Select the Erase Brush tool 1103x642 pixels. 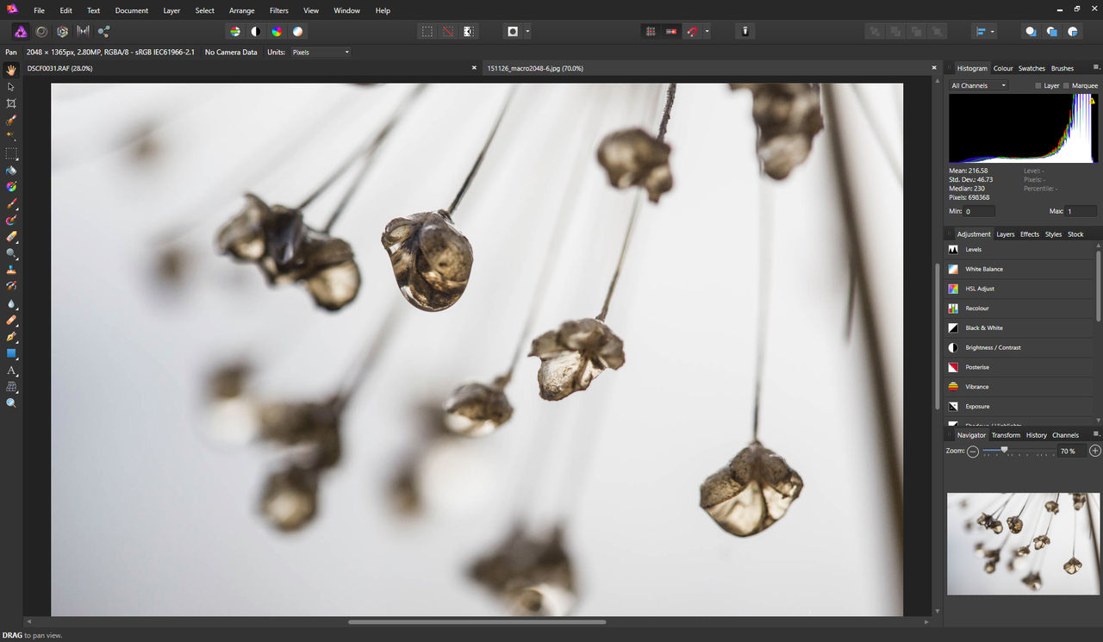(x=11, y=236)
